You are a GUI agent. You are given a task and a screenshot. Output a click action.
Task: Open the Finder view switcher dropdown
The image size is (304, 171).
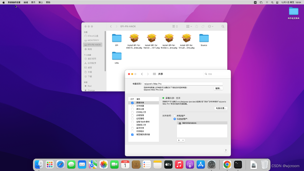point(175,26)
